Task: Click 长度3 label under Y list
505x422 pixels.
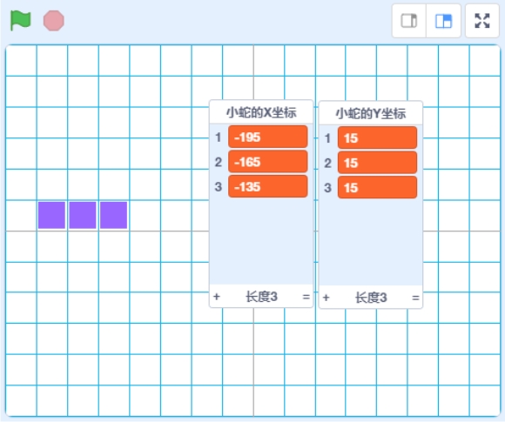Action: (371, 298)
